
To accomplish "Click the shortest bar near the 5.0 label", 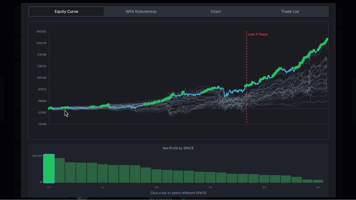I will click(318, 181).
